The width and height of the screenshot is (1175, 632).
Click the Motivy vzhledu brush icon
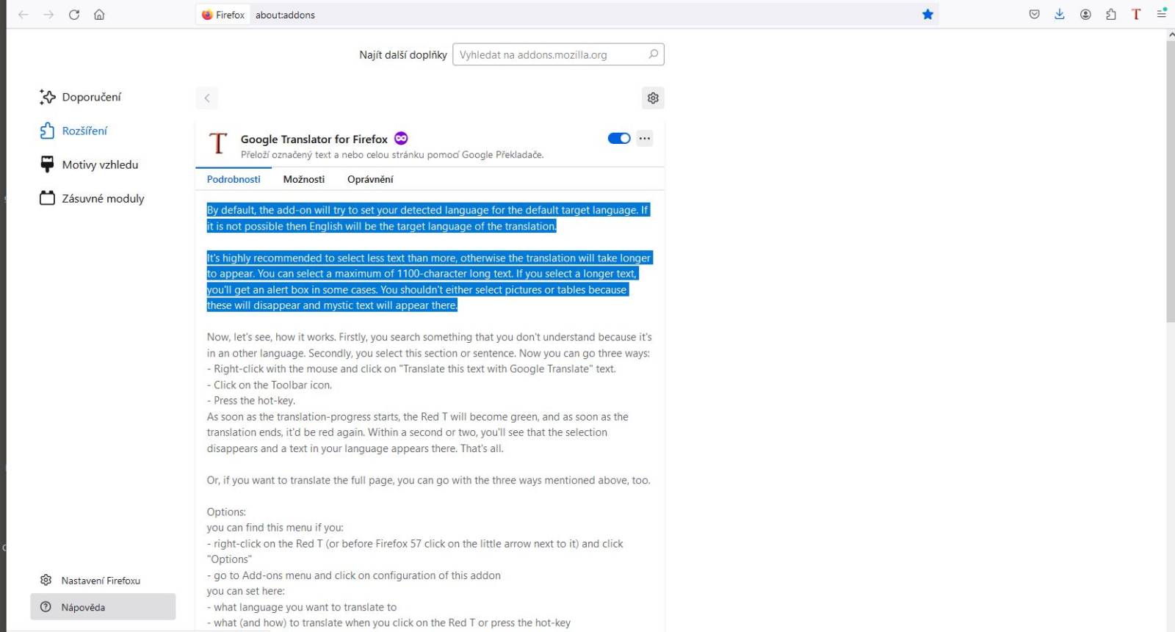coord(47,164)
